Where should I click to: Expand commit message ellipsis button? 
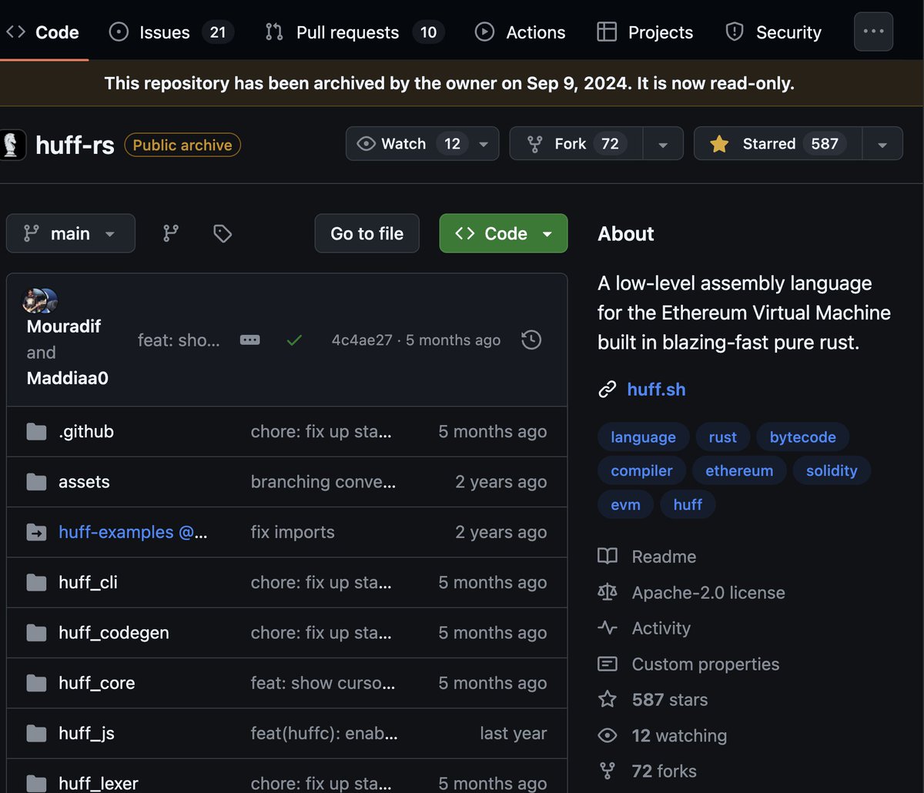coord(250,340)
